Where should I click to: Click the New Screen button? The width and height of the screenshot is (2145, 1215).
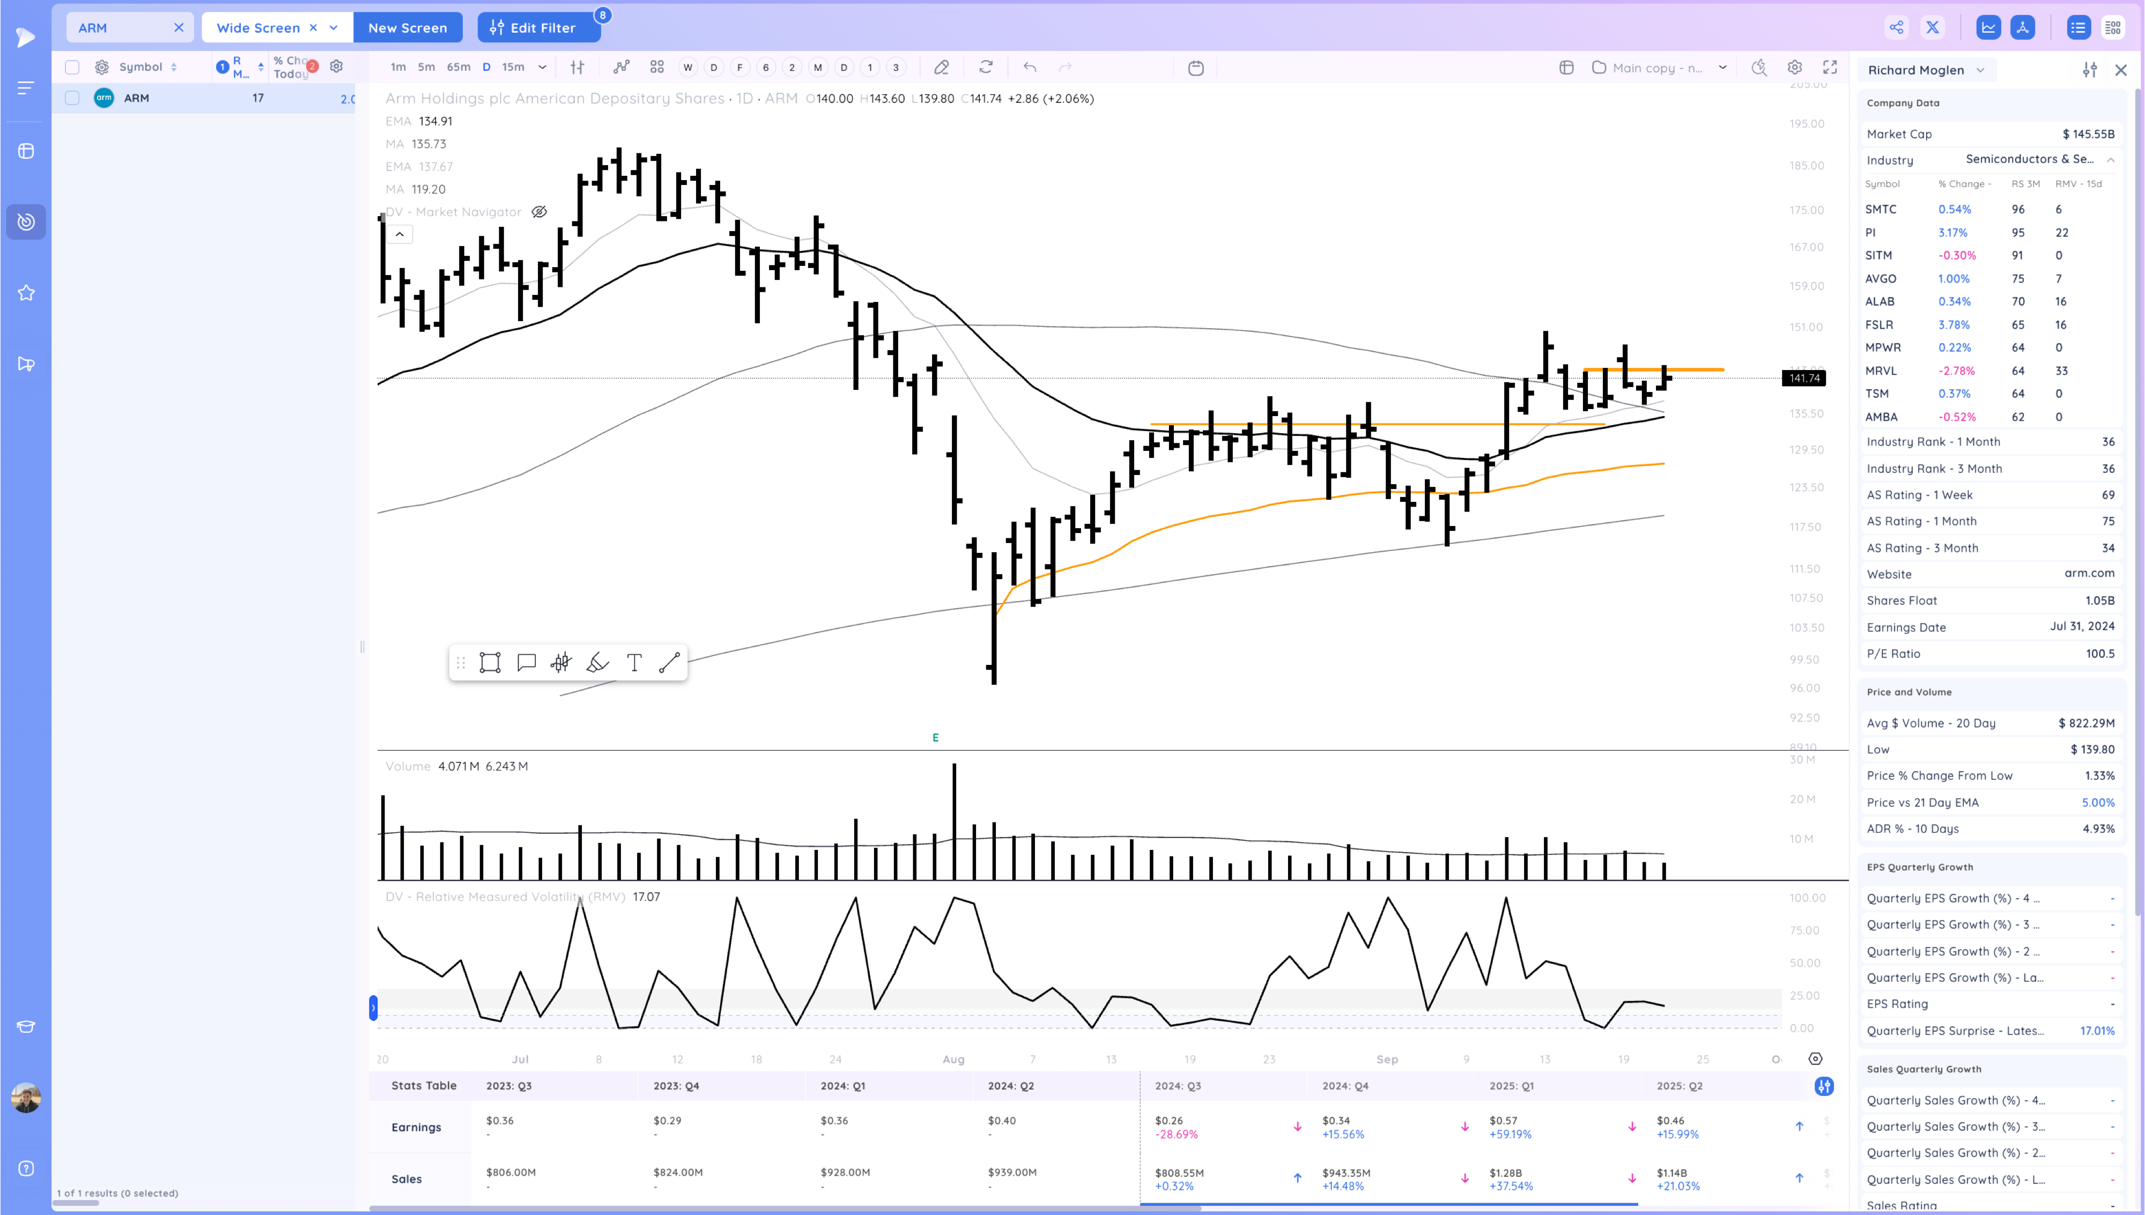click(407, 27)
